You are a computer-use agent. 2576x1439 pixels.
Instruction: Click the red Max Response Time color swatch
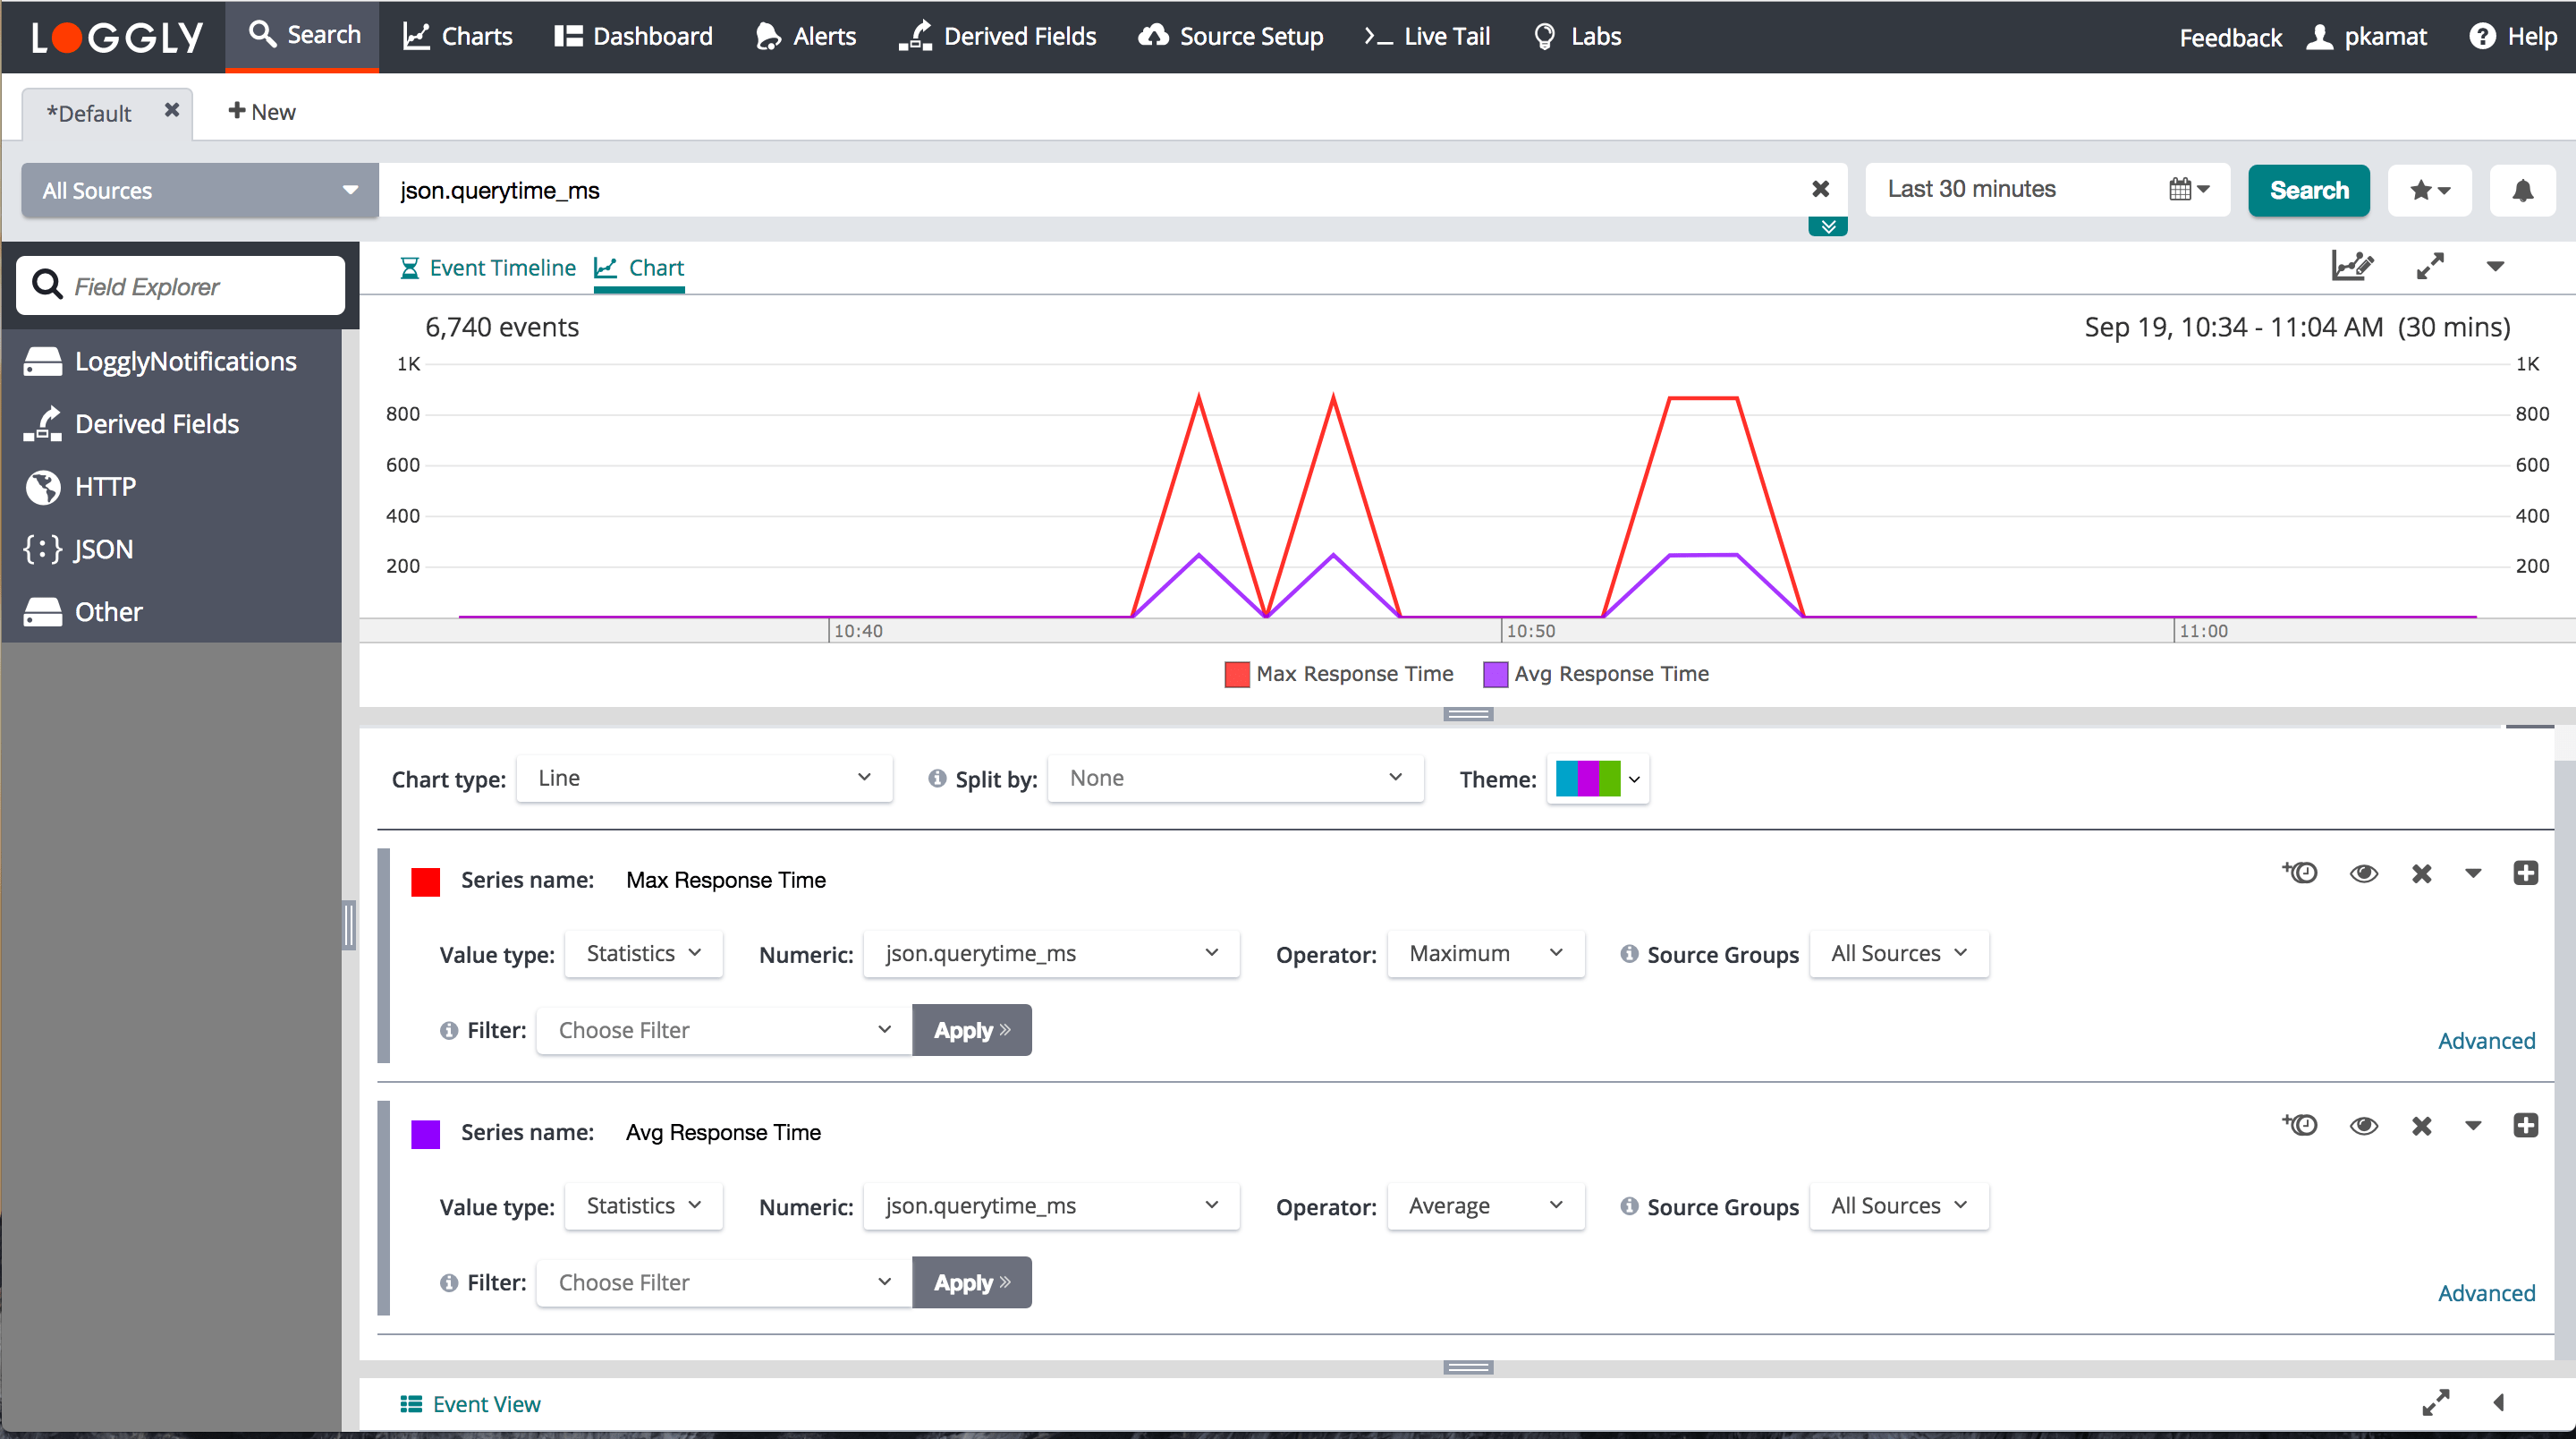click(426, 881)
